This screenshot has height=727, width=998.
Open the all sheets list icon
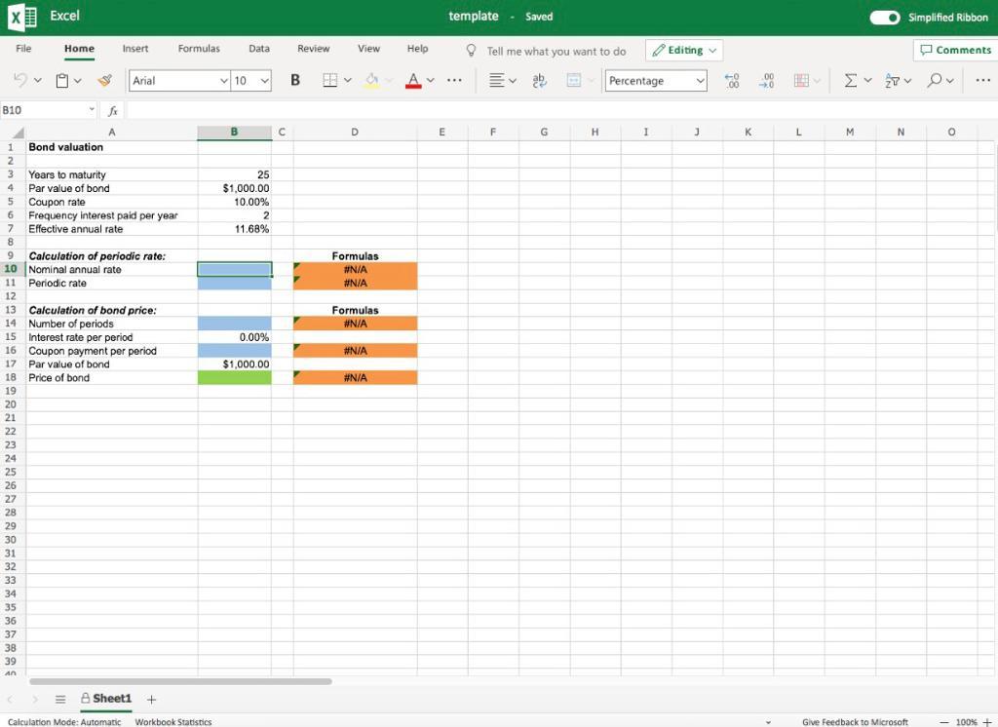coord(60,700)
